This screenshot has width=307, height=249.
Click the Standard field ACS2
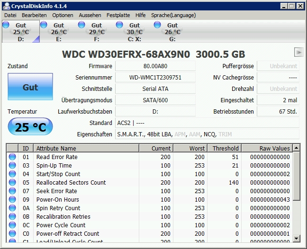tap(207, 123)
